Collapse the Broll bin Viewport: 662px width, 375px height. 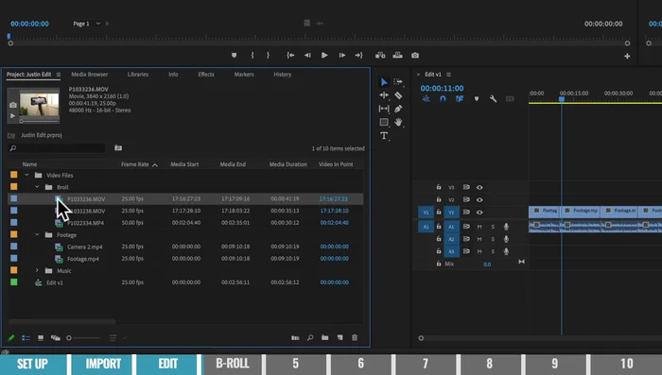pyautogui.click(x=37, y=187)
